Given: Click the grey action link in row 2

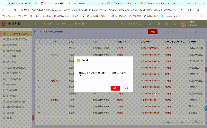Looking at the screenshot, I should [x=55, y=55].
